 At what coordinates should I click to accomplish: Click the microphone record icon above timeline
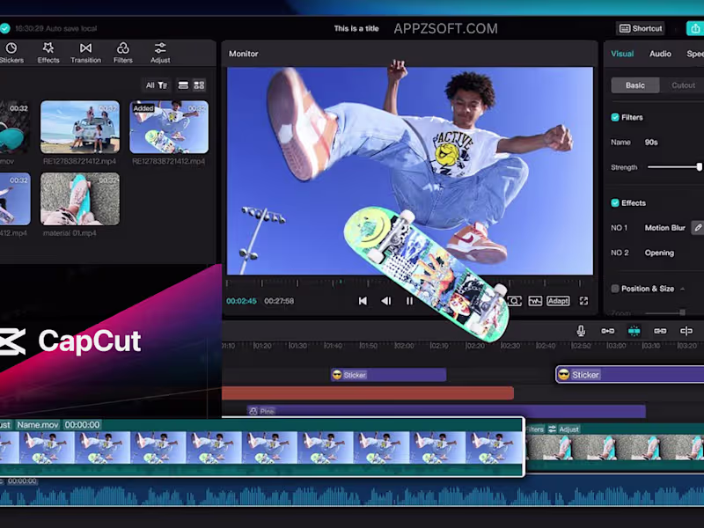click(581, 331)
